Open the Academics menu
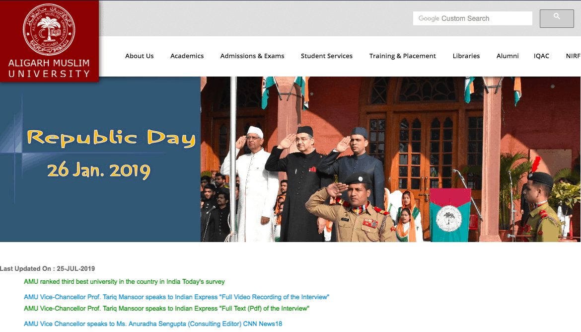The image size is (581, 332). 187,56
